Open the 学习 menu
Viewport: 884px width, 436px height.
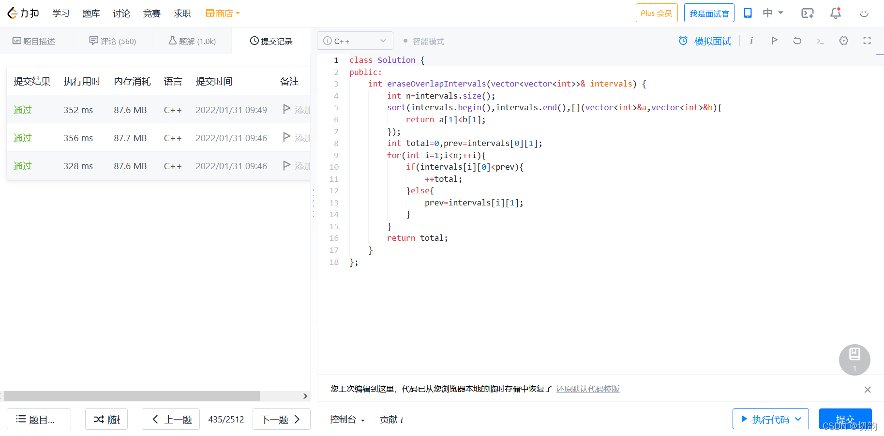pos(60,13)
